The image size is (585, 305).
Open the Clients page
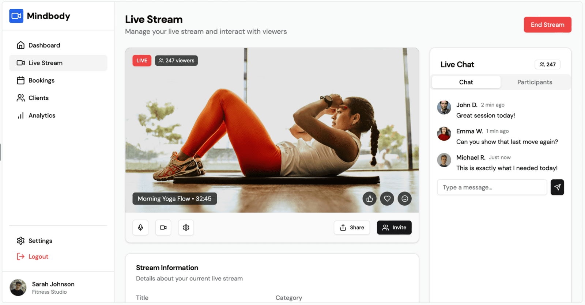[38, 98]
